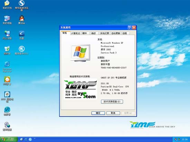Click the product ID 76481-640 text
The image size is (190, 142).
(114, 68)
